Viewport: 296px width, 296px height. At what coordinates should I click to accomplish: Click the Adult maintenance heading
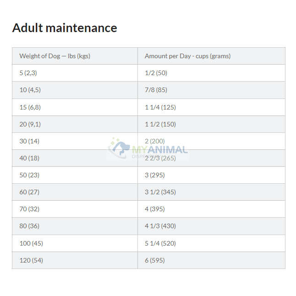65,28
